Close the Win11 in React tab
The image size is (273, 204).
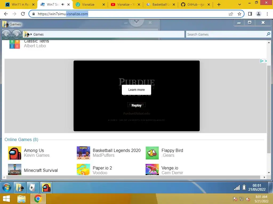[33, 5]
